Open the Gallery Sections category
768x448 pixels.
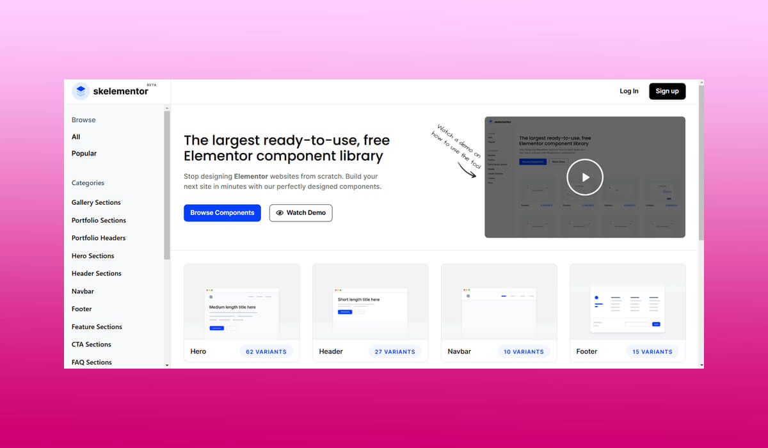(x=96, y=202)
